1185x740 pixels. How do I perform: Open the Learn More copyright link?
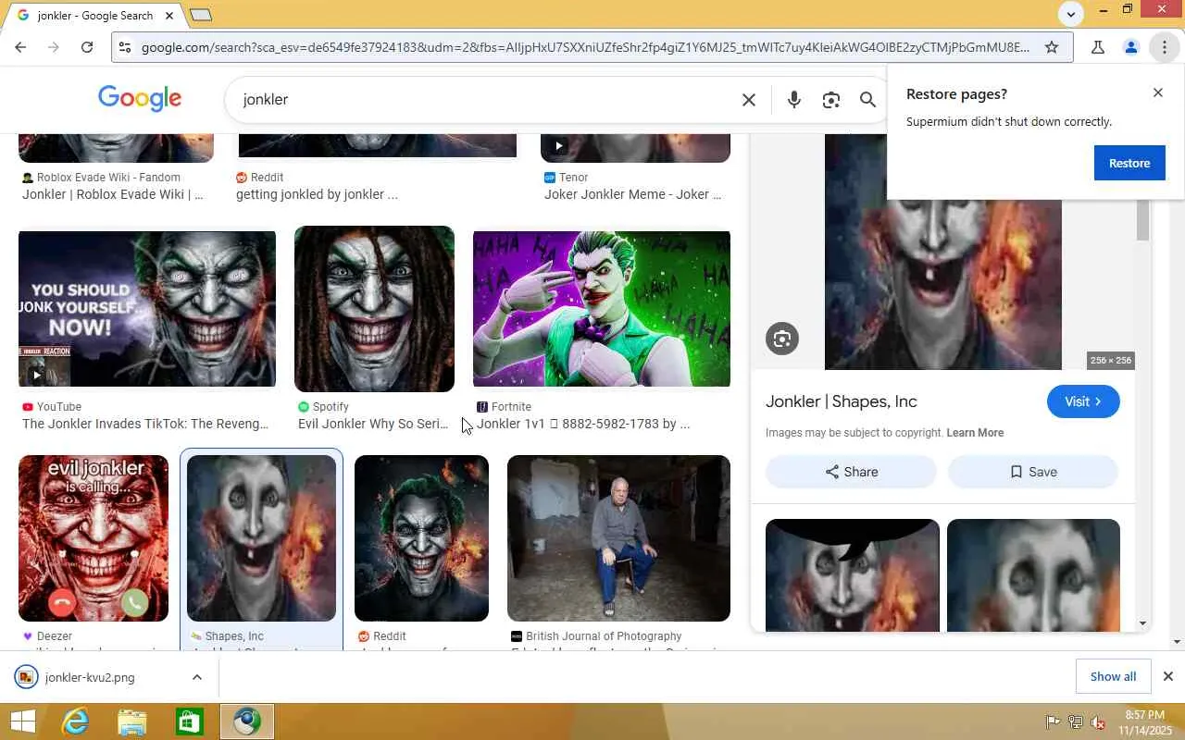(975, 433)
